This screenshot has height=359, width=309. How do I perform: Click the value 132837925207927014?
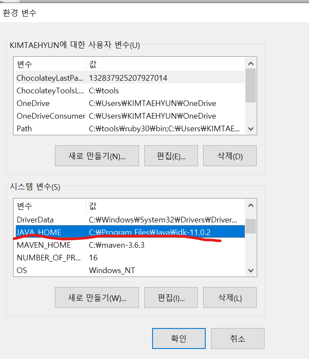128,78
